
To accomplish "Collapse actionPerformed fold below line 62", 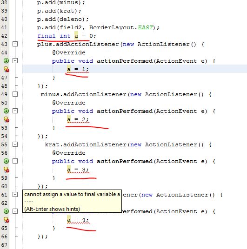I will [x=15, y=211].
